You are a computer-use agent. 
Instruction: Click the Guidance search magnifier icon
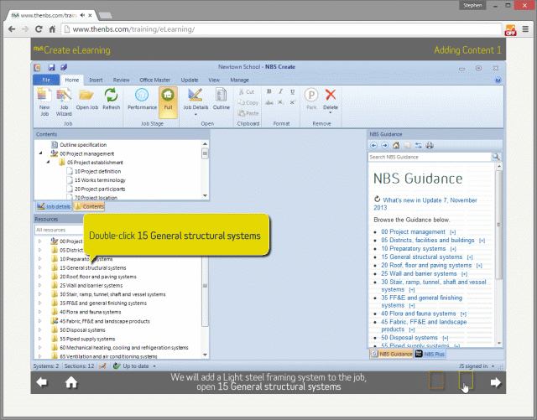496,157
